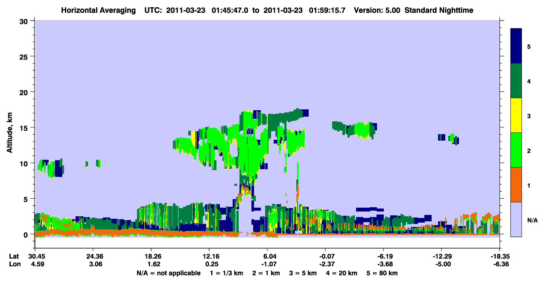Image resolution: width=555 pixels, height=285 pixels.
Task: Click legend text 'N/A = not applicable'
Action: (x=168, y=273)
